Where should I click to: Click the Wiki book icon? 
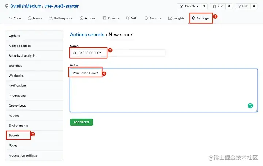[128, 18]
